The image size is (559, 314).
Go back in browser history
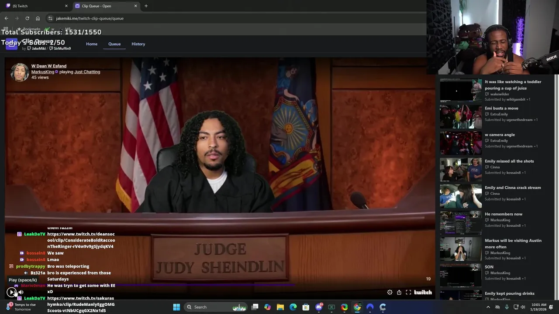6,18
